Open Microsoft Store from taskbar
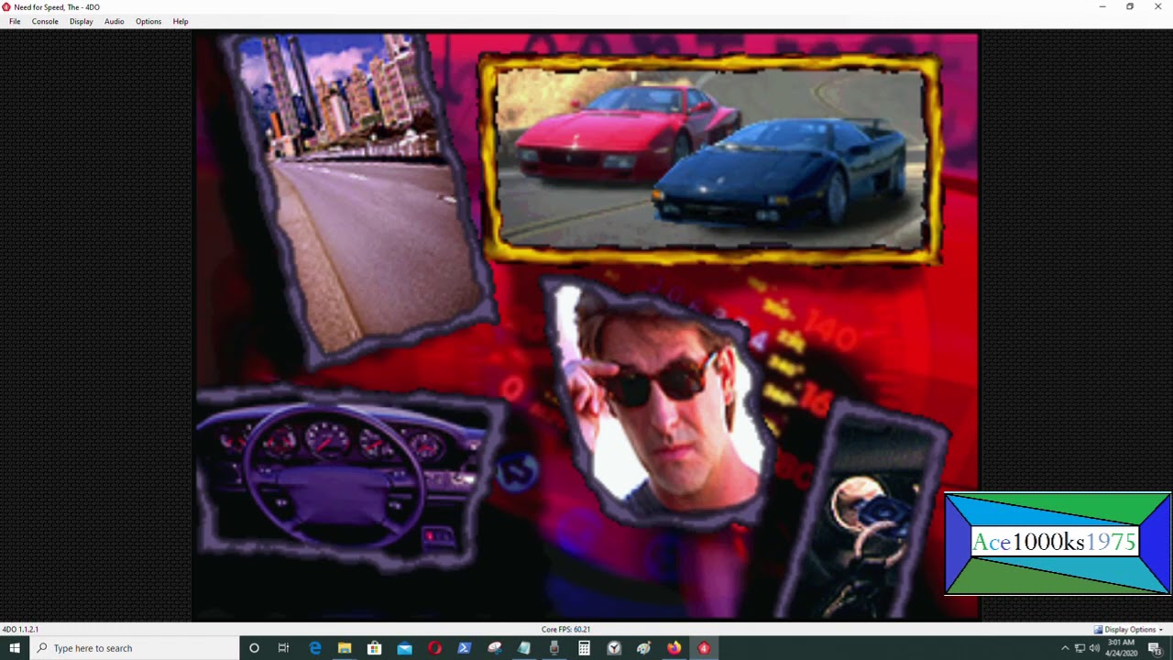Screen dimensions: 1173x660 pos(374,648)
